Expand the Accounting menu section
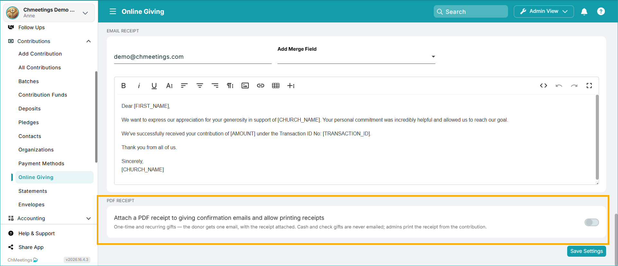 pyautogui.click(x=89, y=219)
